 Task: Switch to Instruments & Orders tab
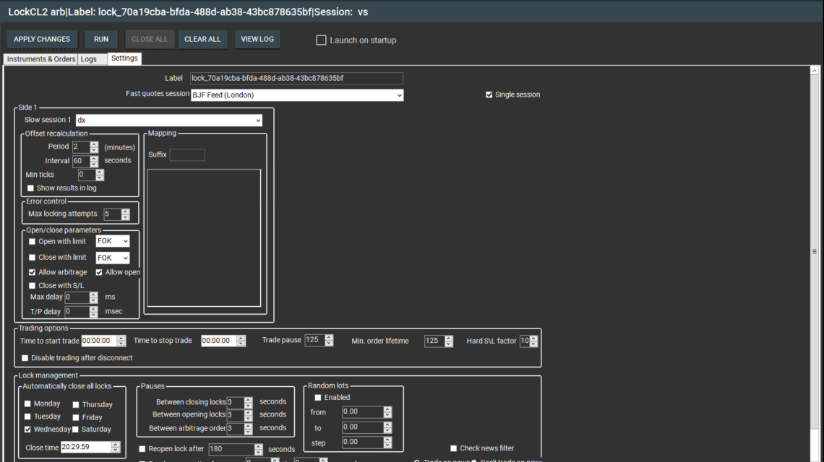(40, 59)
